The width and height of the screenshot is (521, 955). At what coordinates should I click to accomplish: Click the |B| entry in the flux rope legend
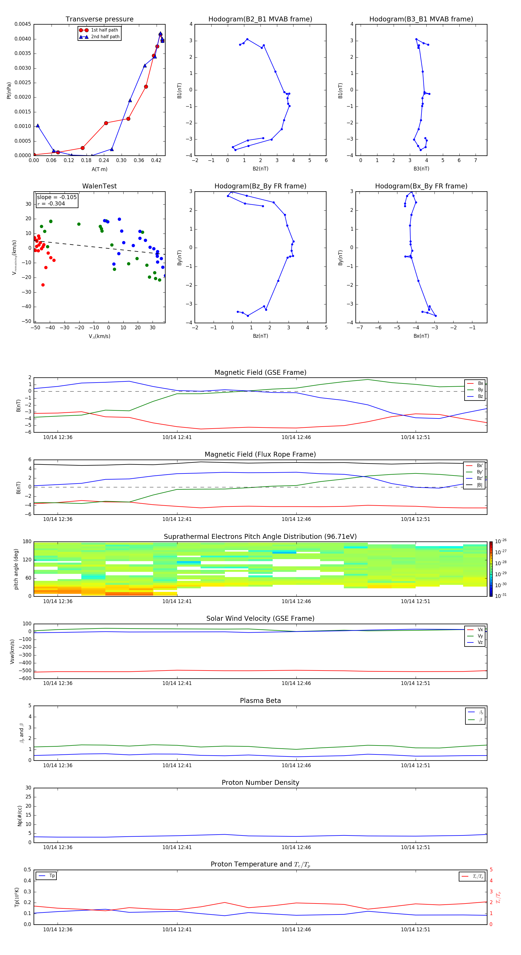point(474,485)
